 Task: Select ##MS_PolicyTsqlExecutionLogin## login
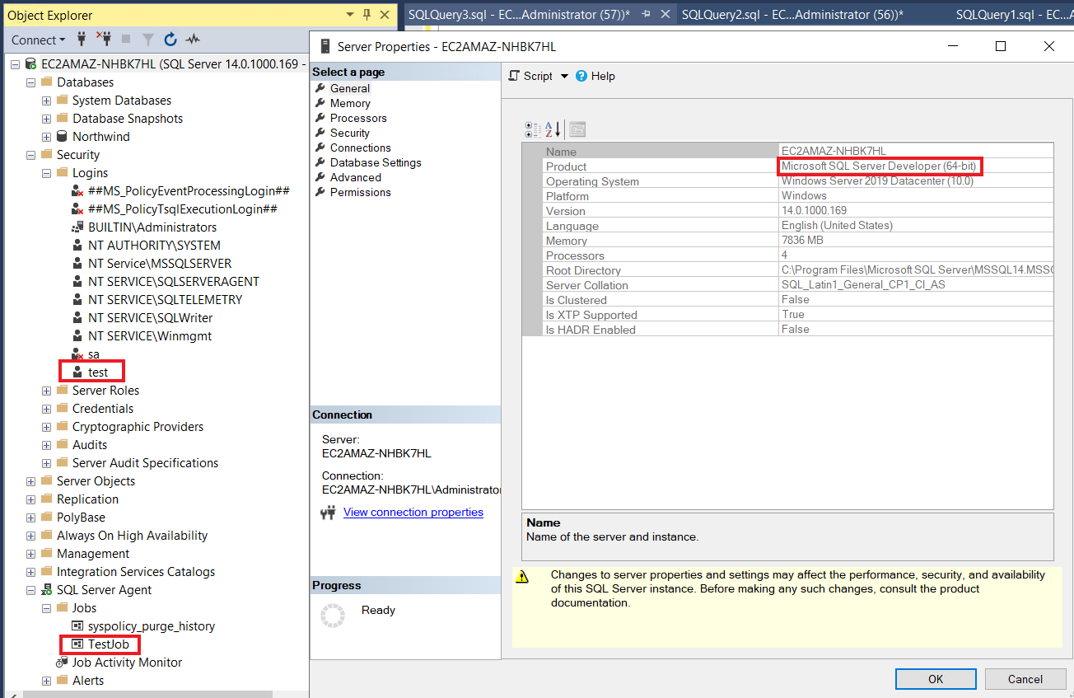pyautogui.click(x=183, y=209)
